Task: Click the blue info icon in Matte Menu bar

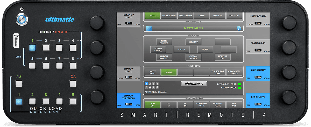Action: point(239,28)
